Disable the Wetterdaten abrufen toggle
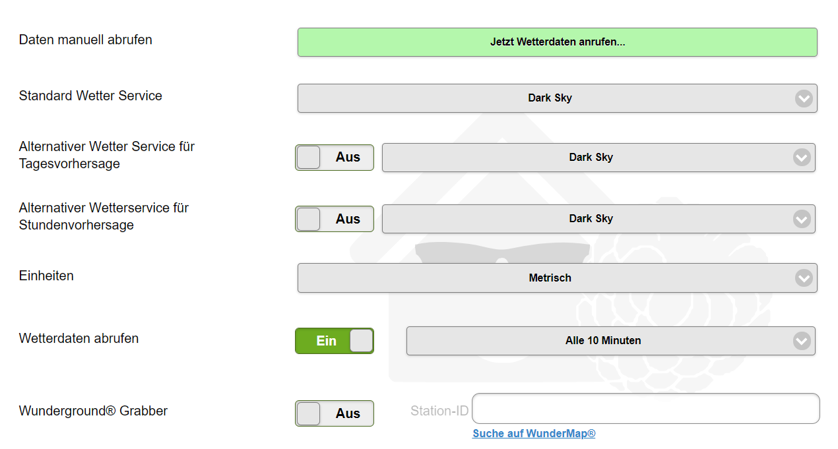The width and height of the screenshot is (838, 449). 334,341
